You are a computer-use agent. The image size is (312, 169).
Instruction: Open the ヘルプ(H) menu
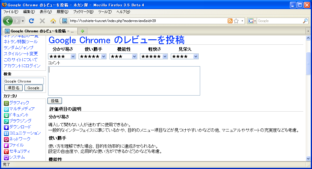click(x=123, y=12)
